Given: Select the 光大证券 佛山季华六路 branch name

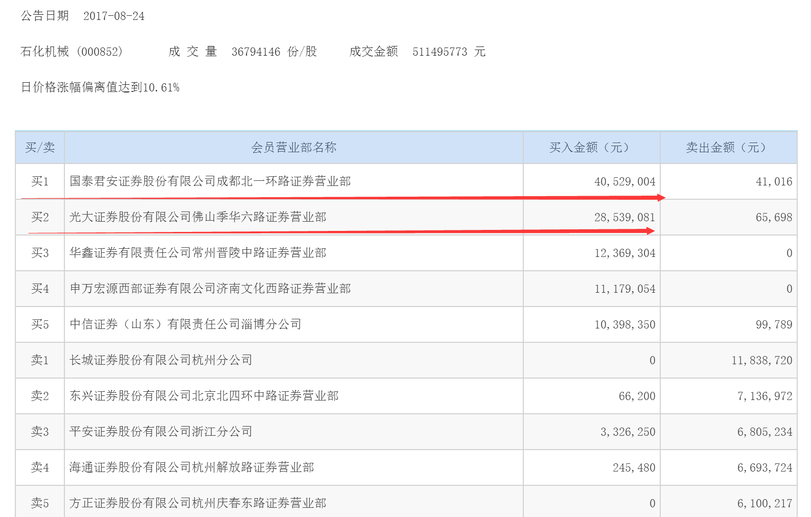Looking at the screenshot, I should (x=198, y=217).
